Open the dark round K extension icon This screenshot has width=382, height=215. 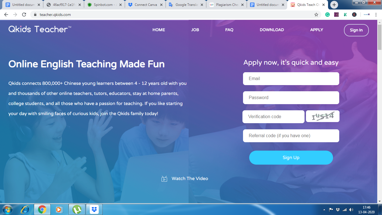pos(354,15)
